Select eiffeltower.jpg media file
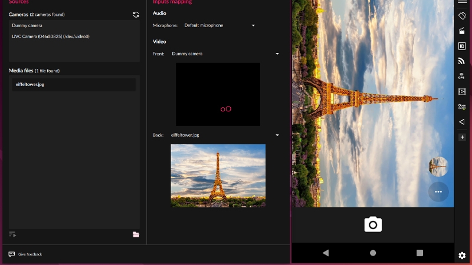 click(x=74, y=84)
